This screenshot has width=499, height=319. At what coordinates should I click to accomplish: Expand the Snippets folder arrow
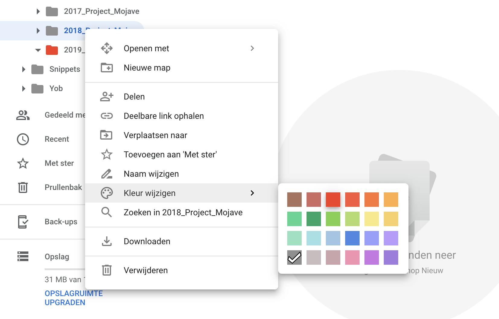24,69
